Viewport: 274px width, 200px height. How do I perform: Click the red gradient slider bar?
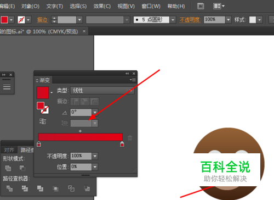pos(81,137)
